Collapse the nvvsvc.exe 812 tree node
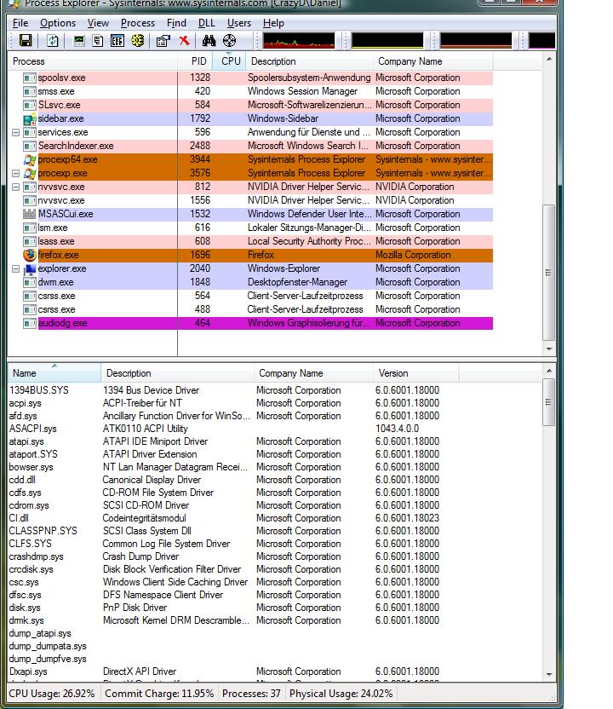Viewport: 613px width, 709px height. (15, 187)
